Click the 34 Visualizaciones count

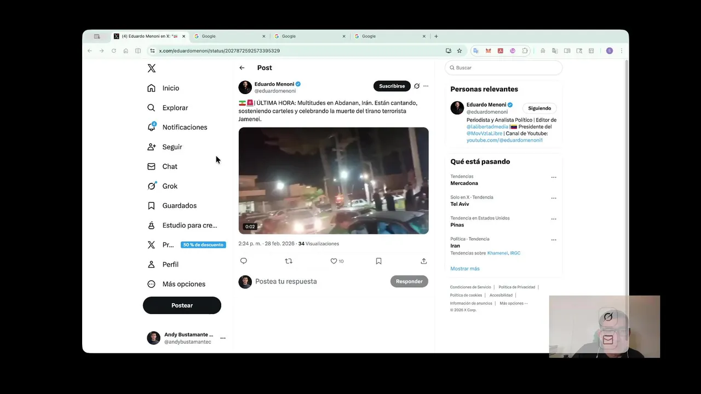tap(319, 244)
